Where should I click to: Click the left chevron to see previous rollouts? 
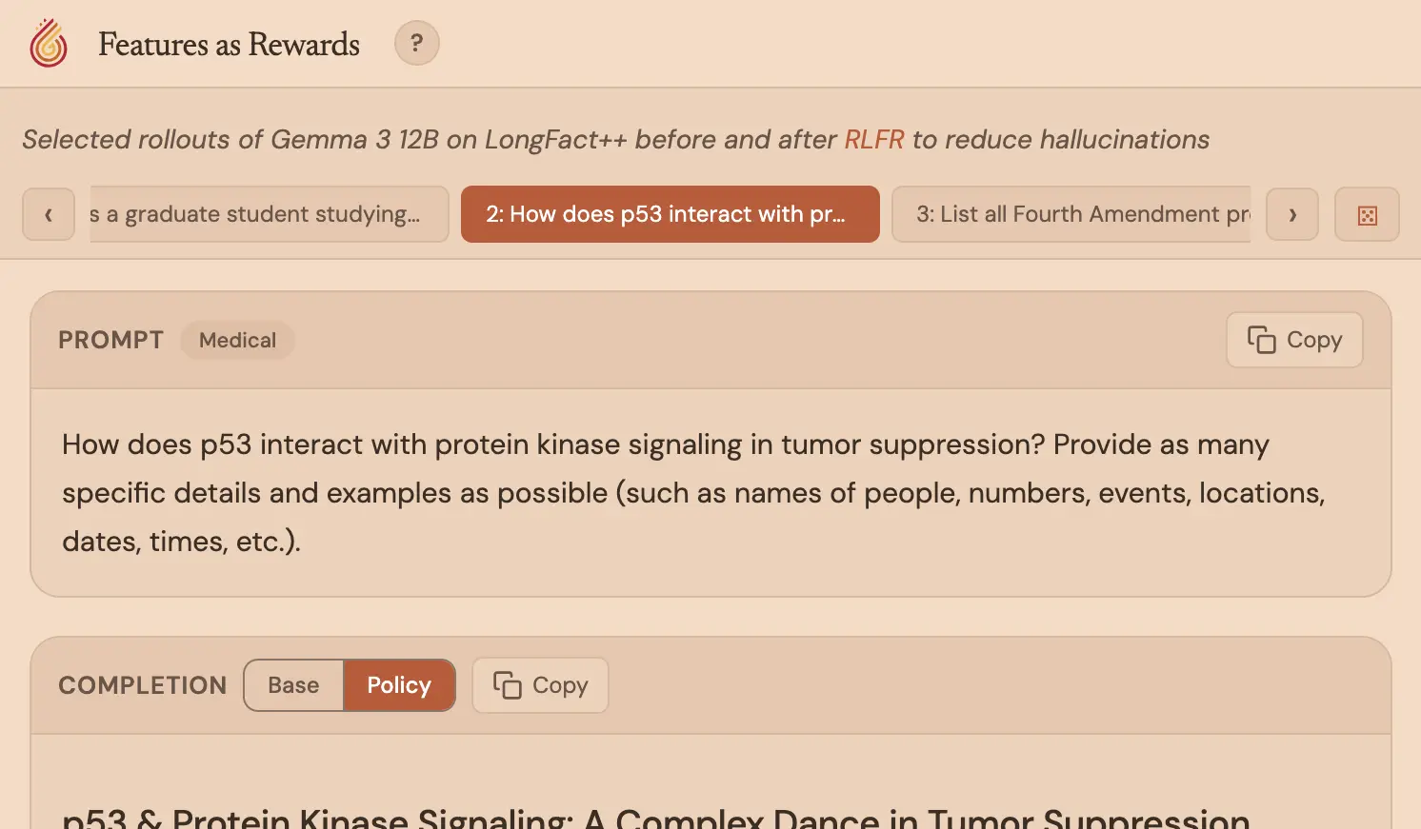[x=49, y=214]
